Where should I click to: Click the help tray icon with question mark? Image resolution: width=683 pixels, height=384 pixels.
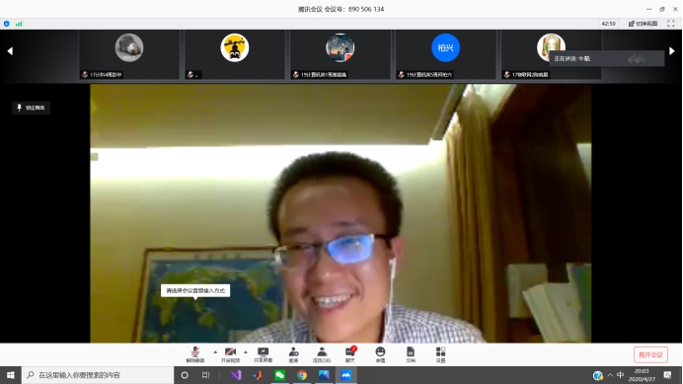pos(598,375)
